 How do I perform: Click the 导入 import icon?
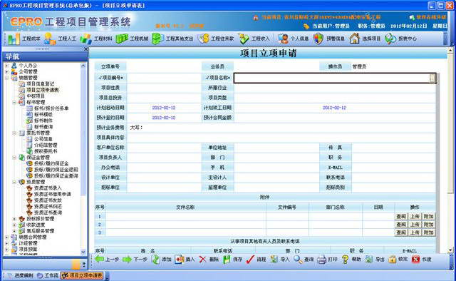coord(274,259)
